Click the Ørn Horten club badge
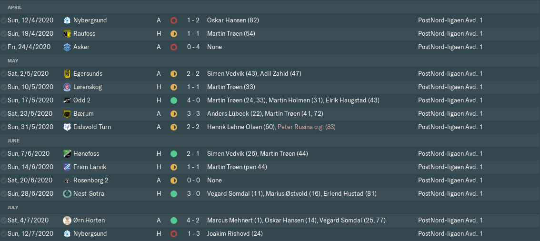 coord(67,221)
